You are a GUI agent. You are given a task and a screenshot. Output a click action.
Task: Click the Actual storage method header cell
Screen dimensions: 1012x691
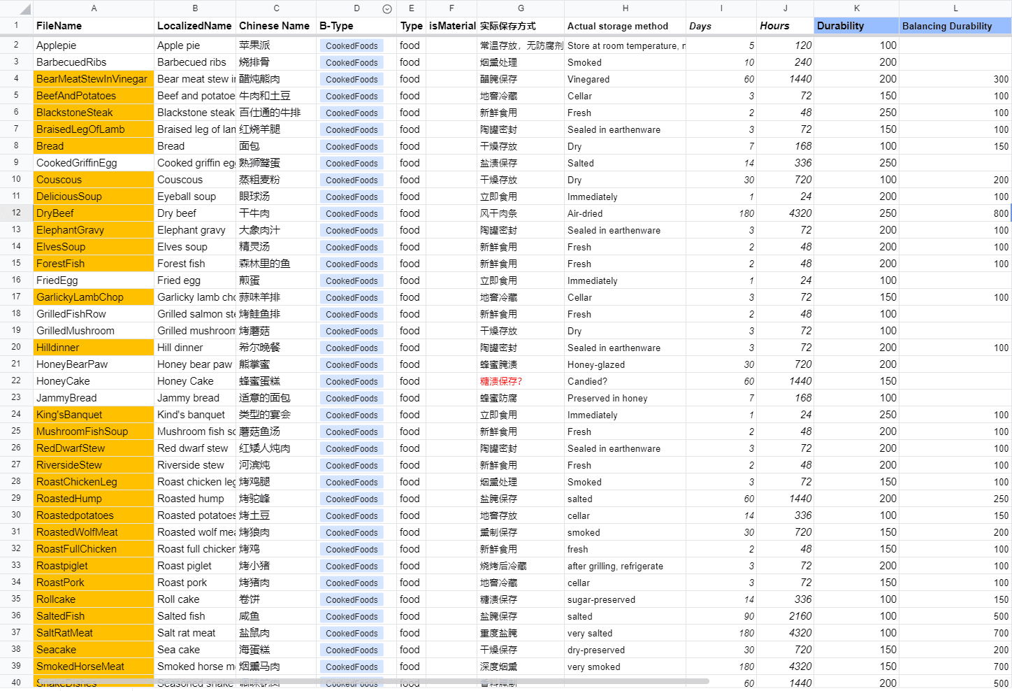coord(625,26)
